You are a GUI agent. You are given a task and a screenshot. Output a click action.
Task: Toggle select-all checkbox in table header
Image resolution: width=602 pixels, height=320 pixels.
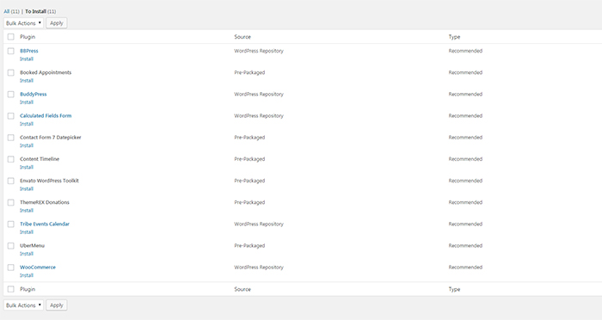pos(10,37)
